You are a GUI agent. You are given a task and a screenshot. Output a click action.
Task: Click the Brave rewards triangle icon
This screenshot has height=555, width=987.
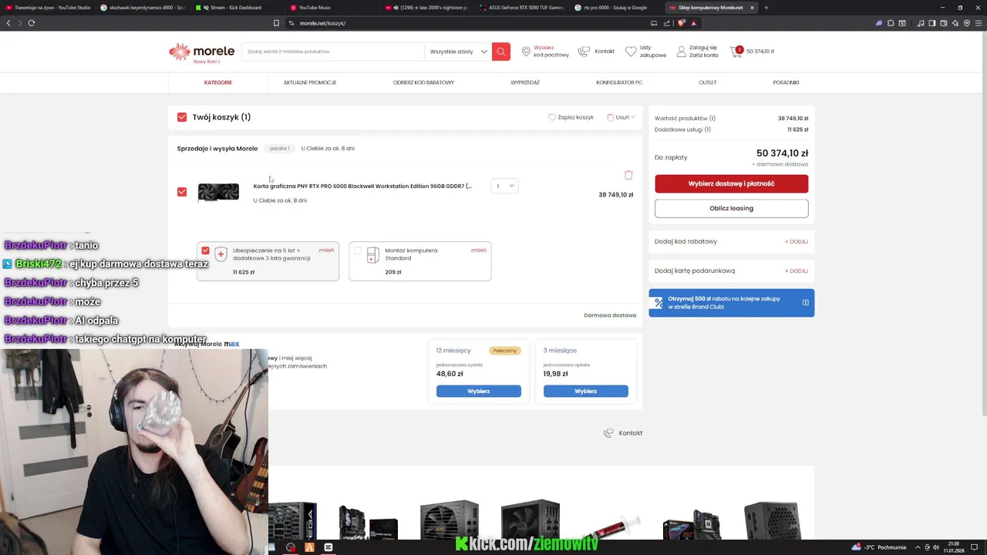pyautogui.click(x=693, y=23)
